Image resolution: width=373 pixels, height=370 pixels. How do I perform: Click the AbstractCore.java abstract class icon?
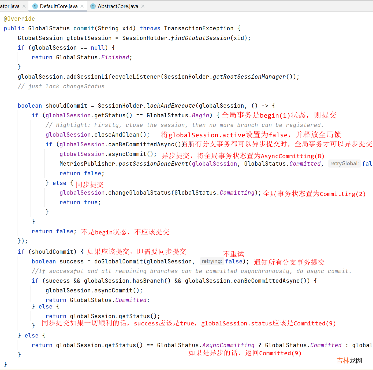(93, 6)
